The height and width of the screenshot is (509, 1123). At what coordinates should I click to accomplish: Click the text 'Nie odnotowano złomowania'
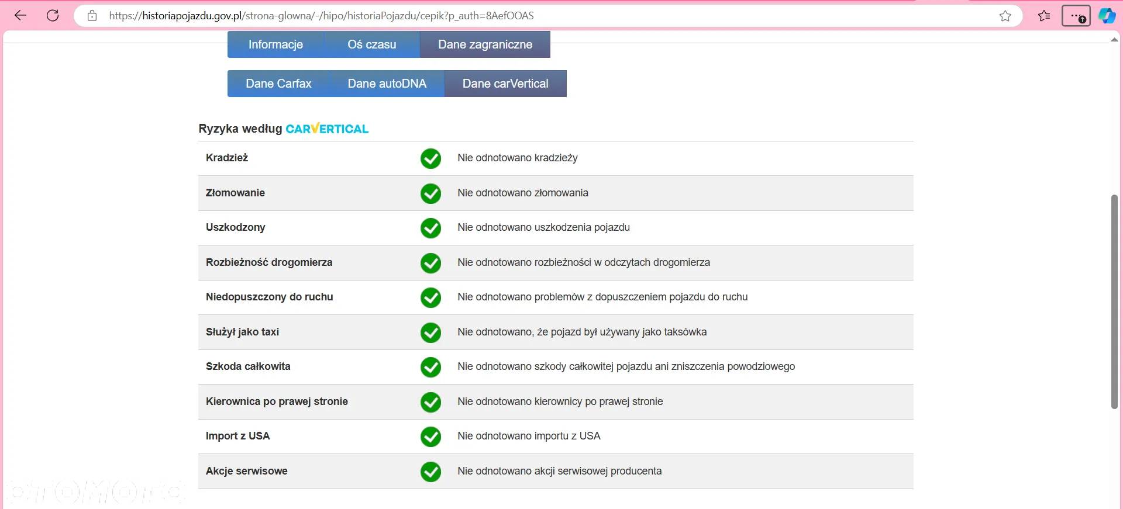click(x=523, y=193)
